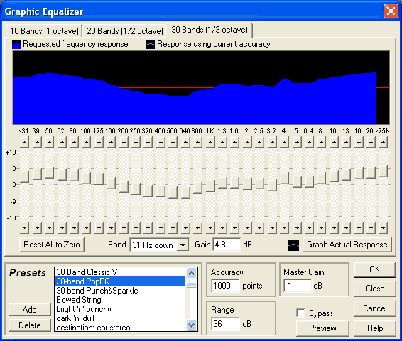Click the 3.2 kHz band slider handle

[272, 186]
